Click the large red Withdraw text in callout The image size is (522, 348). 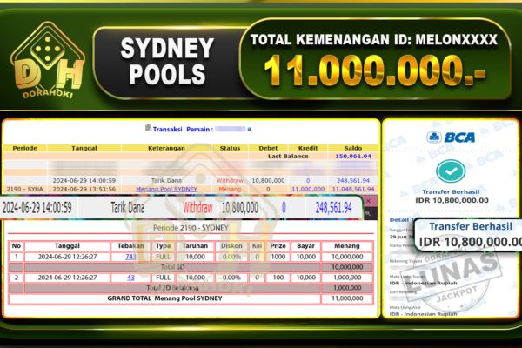[197, 208]
